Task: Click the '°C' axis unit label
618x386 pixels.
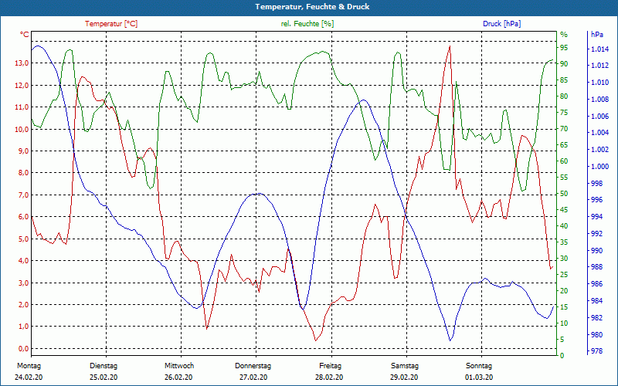Action: tap(25, 35)
